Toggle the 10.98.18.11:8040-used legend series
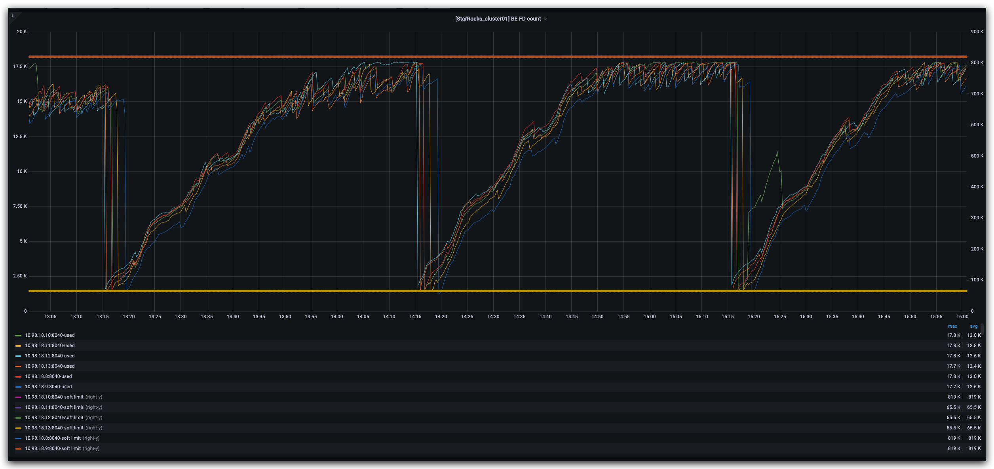 pyautogui.click(x=49, y=346)
